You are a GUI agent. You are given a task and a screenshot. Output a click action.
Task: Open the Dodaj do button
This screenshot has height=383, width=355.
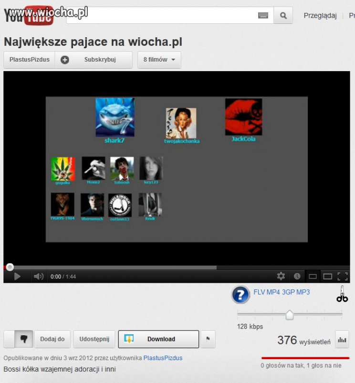point(52,339)
